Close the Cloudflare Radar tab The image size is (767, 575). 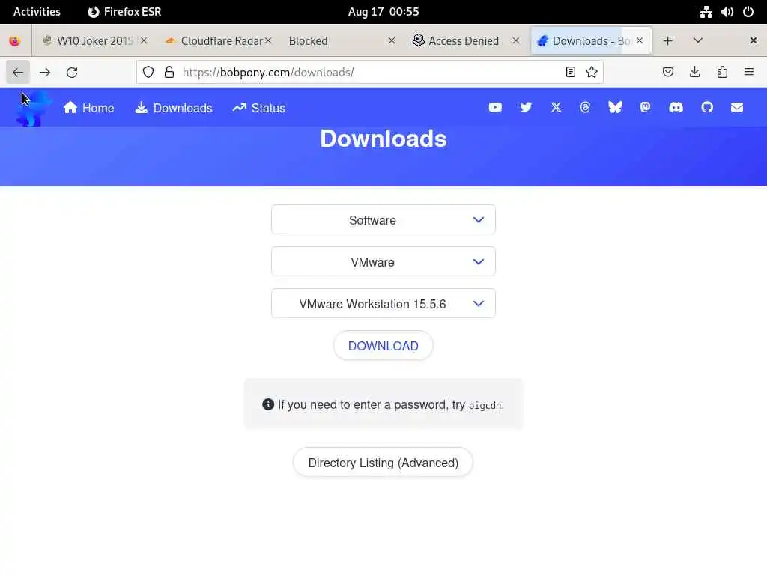[x=268, y=41]
